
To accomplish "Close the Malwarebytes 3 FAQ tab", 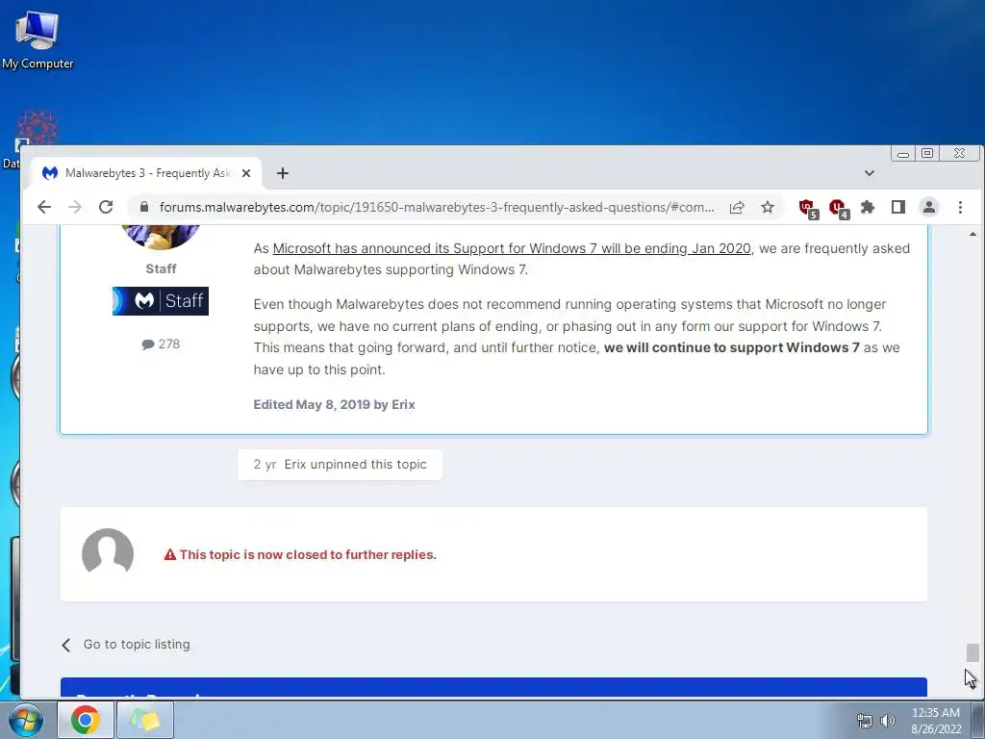I will pyautogui.click(x=246, y=173).
